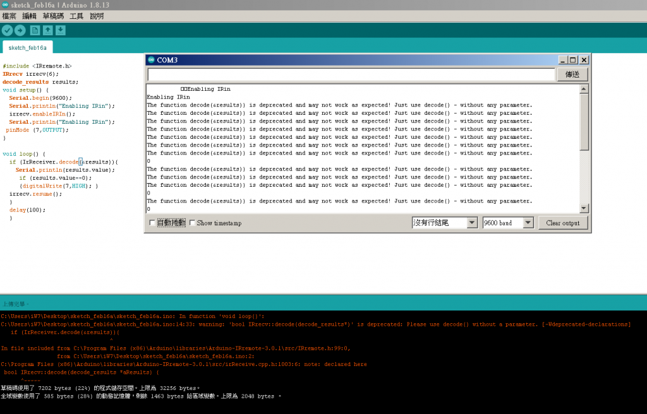This screenshot has height=414, width=647.
Task: Click the 'Serial.begin(9600);' line
Action: click(x=40, y=98)
